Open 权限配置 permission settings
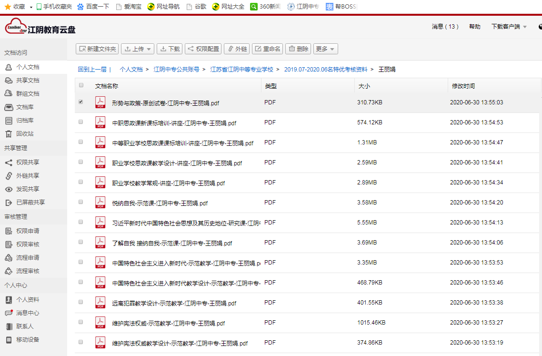Image resolution: width=542 pixels, height=356 pixels. point(191,49)
